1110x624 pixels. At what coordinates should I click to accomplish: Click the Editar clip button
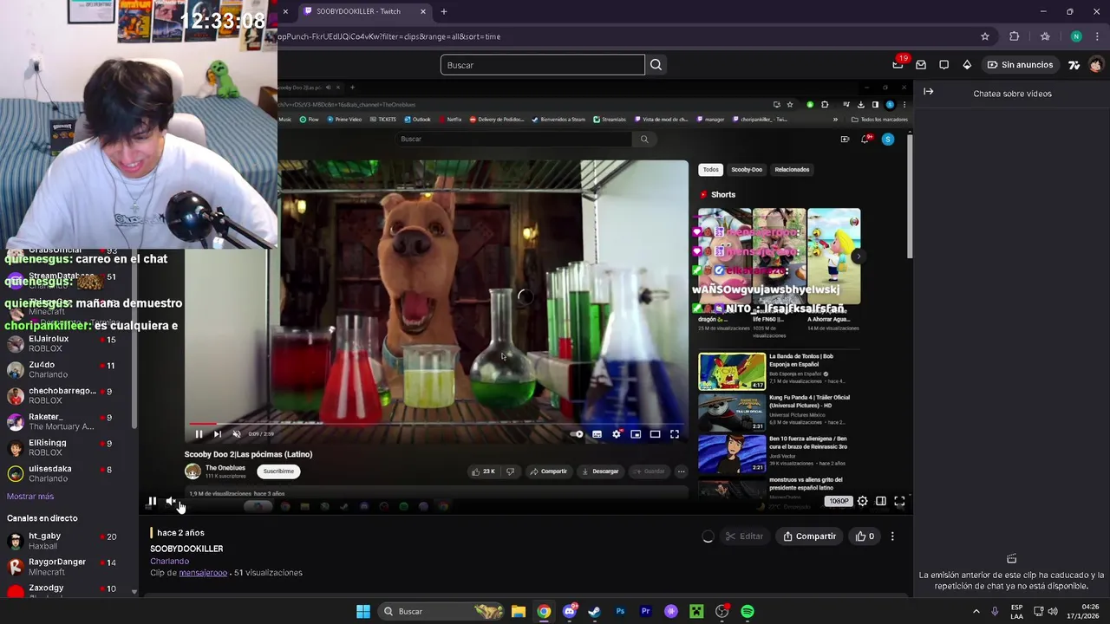pos(744,536)
